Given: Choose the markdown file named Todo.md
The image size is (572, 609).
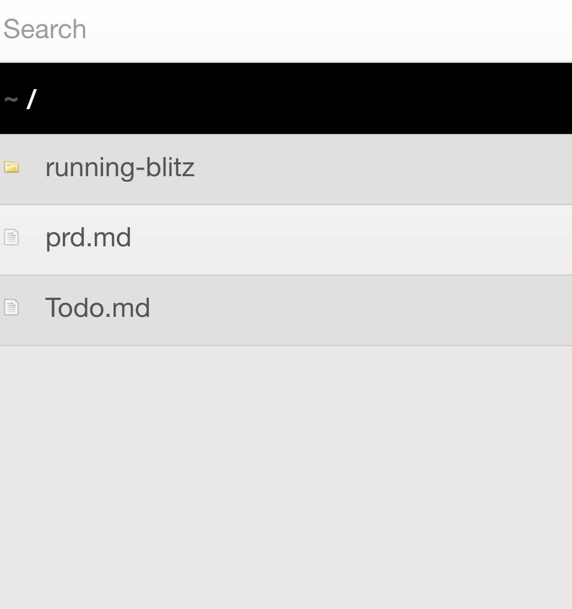Looking at the screenshot, I should click(97, 308).
